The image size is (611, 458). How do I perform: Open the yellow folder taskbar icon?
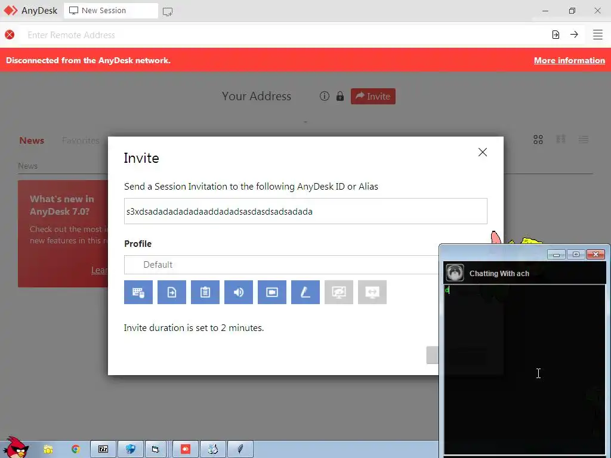pos(48,450)
